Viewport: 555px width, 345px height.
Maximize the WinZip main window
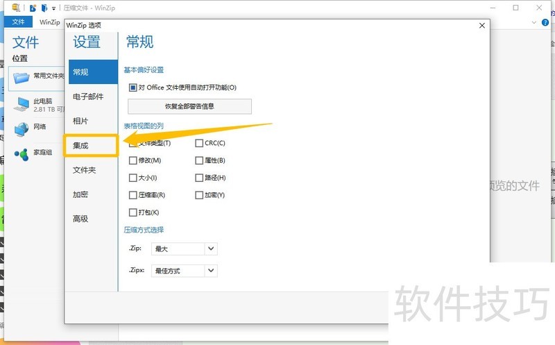click(515, 8)
